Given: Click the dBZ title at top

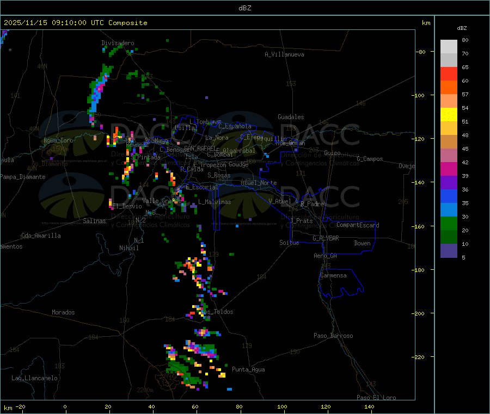Looking at the screenshot, I should point(244,8).
